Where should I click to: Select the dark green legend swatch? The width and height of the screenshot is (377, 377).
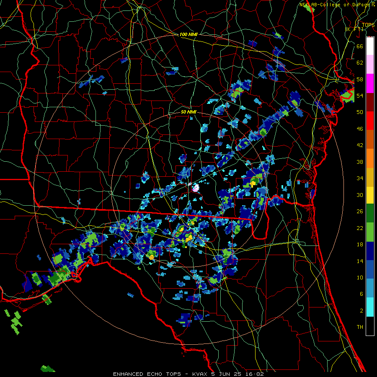click(370, 213)
